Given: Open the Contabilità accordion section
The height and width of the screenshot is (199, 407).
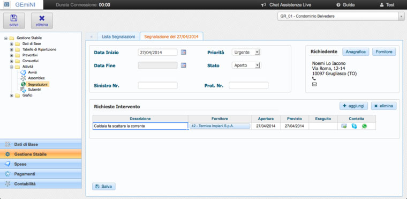Looking at the screenshot, I should [41, 183].
